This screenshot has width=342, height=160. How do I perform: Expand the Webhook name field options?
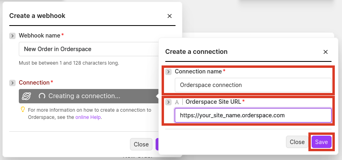tap(12, 36)
